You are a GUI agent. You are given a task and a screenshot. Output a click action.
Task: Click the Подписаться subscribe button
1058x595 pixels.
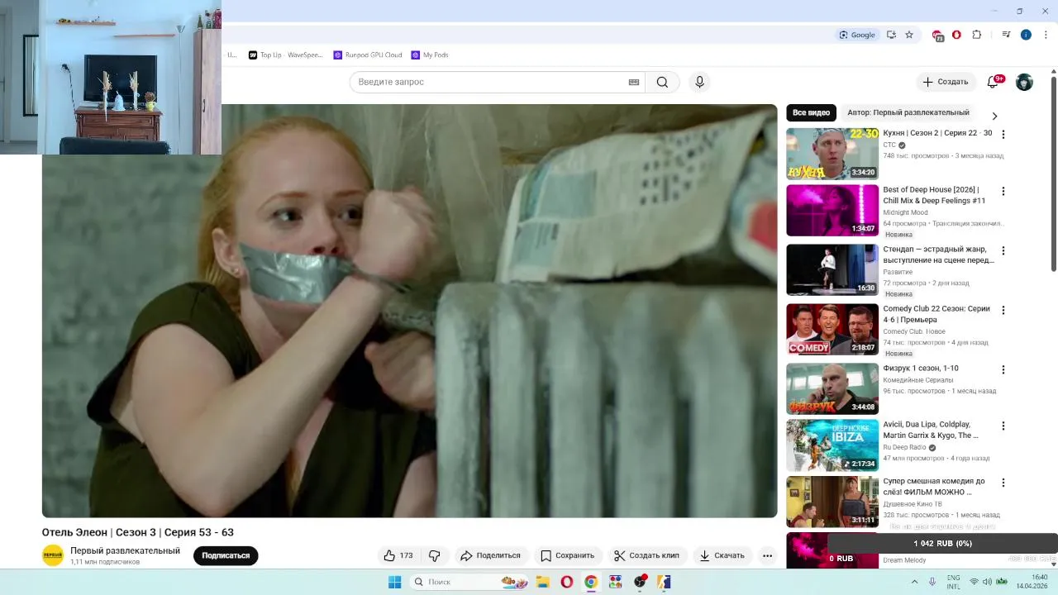click(x=226, y=555)
